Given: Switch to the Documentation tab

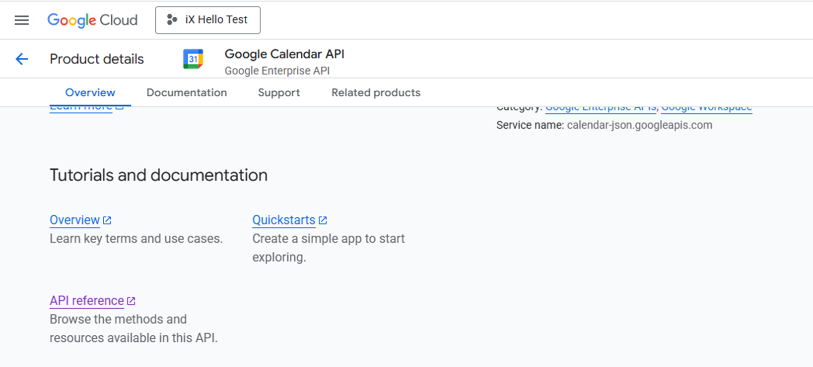Looking at the screenshot, I should (187, 93).
